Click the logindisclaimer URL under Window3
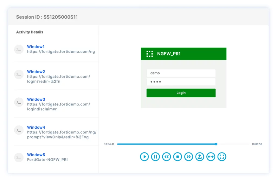 coord(58,107)
